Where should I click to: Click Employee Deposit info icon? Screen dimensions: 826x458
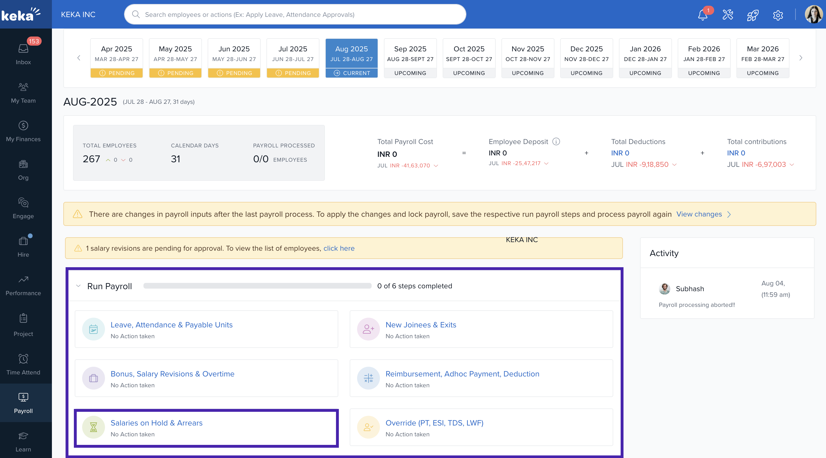[x=556, y=141]
